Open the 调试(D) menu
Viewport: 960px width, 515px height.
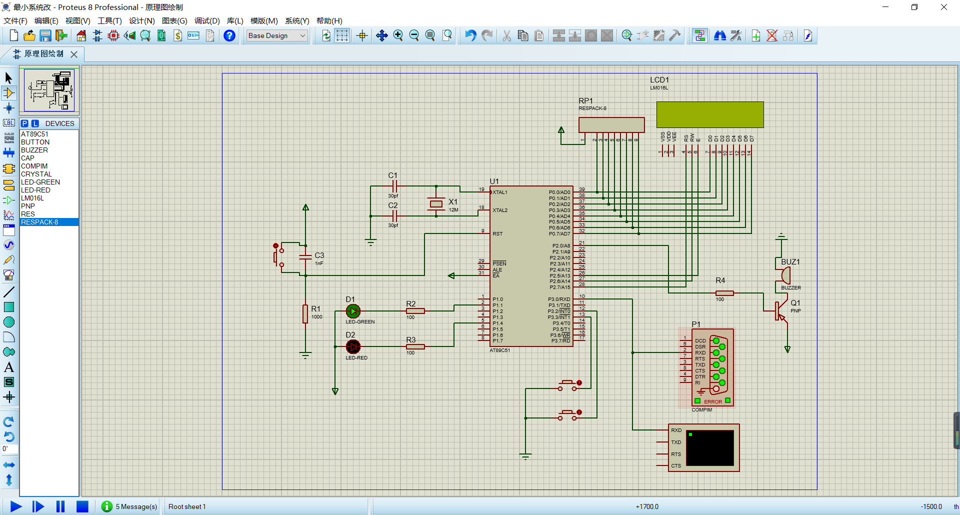(x=207, y=20)
